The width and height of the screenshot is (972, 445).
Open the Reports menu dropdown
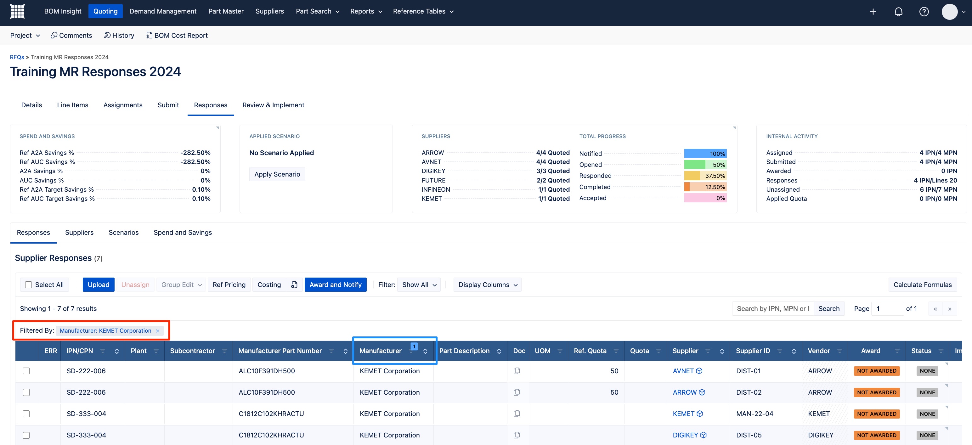366,11
